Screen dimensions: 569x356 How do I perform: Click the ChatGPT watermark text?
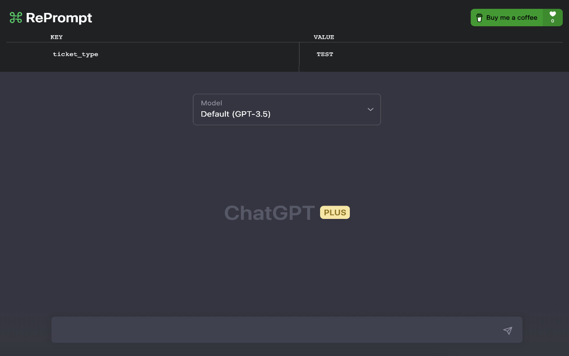point(269,213)
